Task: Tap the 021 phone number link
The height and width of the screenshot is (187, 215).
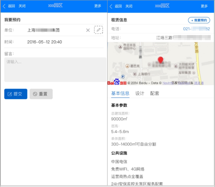Action: pyautogui.click(x=197, y=29)
